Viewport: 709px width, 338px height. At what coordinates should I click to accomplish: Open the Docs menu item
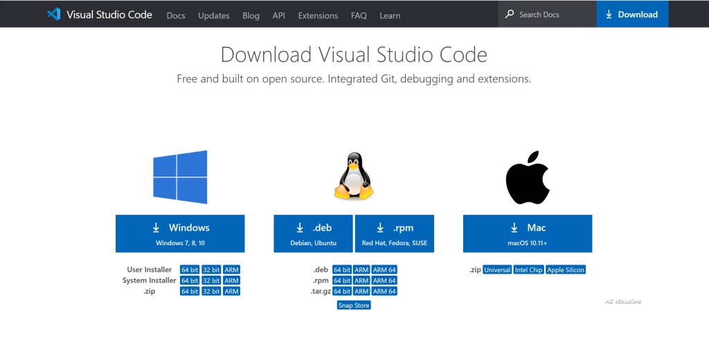click(x=176, y=15)
